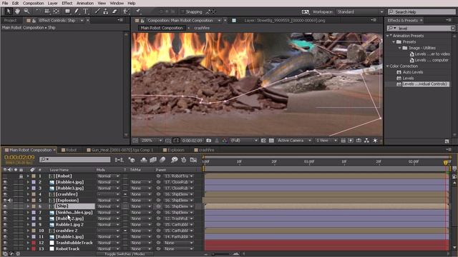Click the crashfire breadcrumb in viewer
This screenshot has width=458, height=257.
[202, 28]
